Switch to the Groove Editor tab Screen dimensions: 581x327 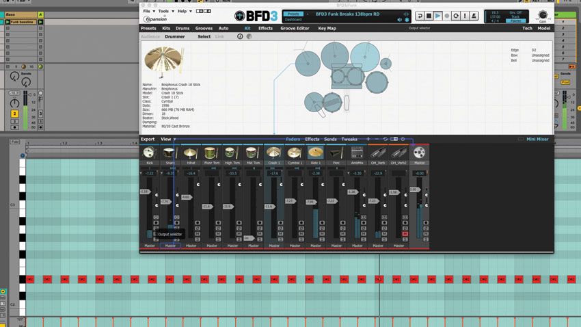[295, 29]
